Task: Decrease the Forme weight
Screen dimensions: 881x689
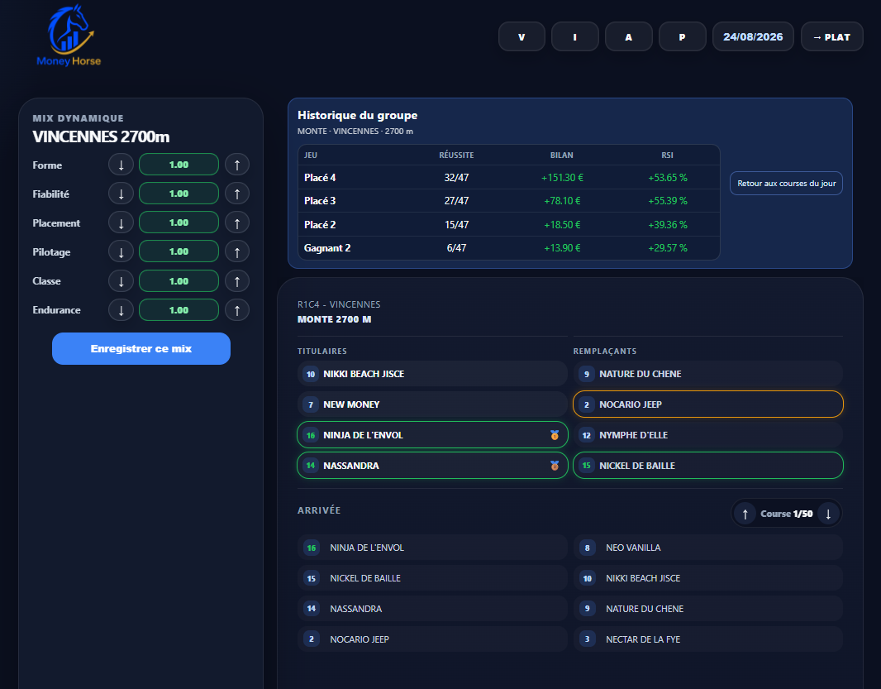Action: click(121, 165)
